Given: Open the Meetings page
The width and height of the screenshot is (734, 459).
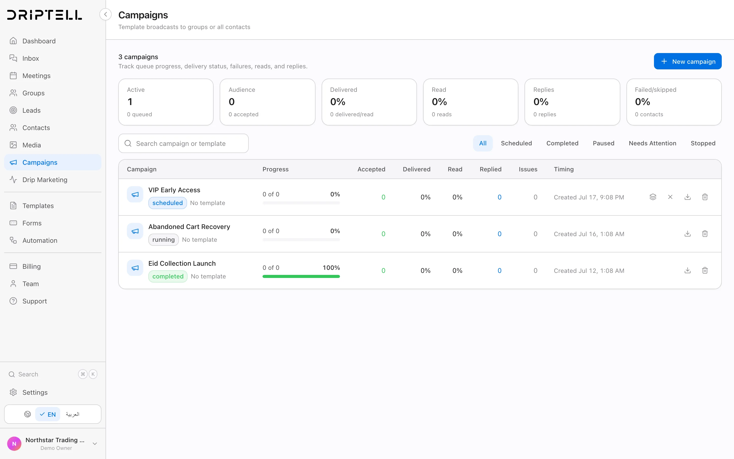Looking at the screenshot, I should 53,75.
